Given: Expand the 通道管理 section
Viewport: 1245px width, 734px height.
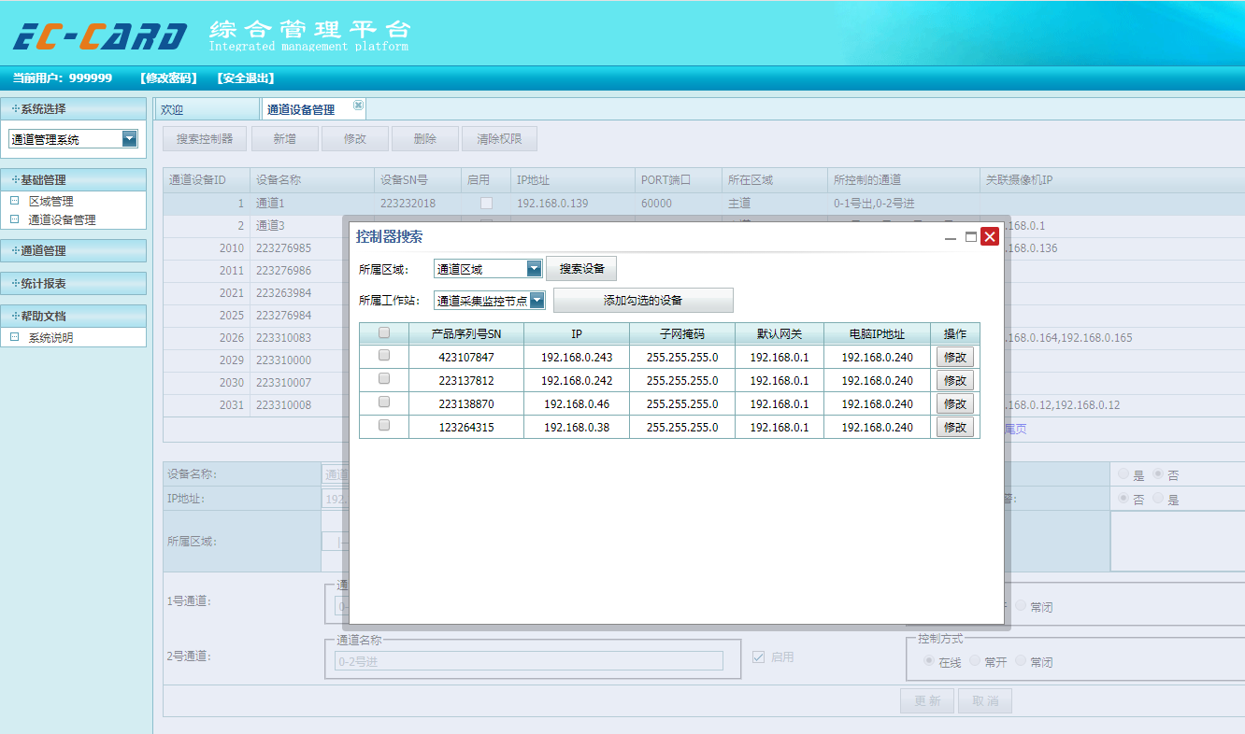Looking at the screenshot, I should tap(73, 250).
